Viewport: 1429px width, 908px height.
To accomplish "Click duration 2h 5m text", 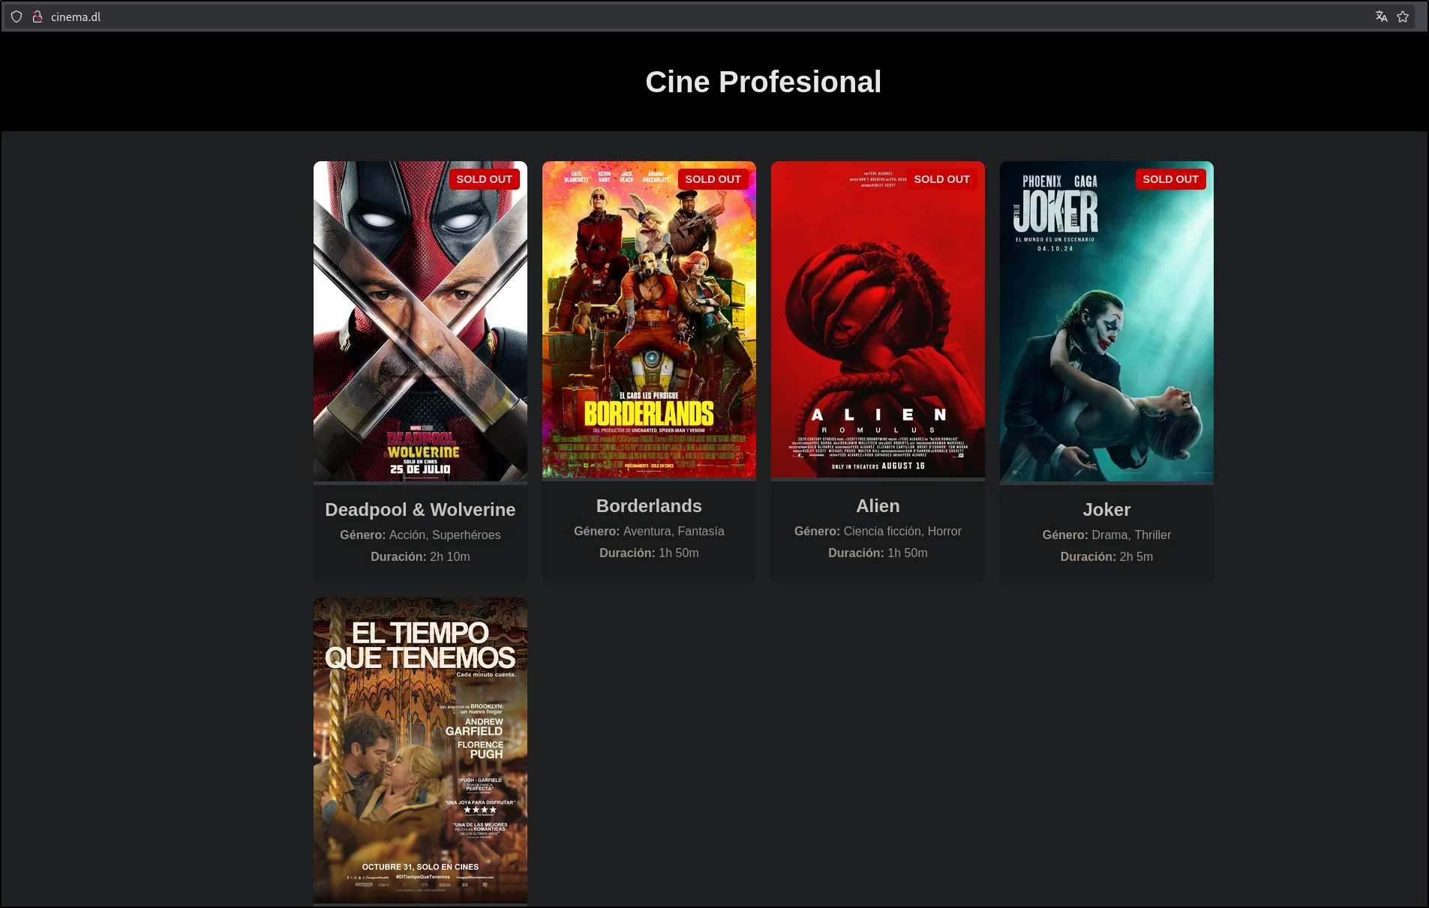I will (x=1136, y=556).
